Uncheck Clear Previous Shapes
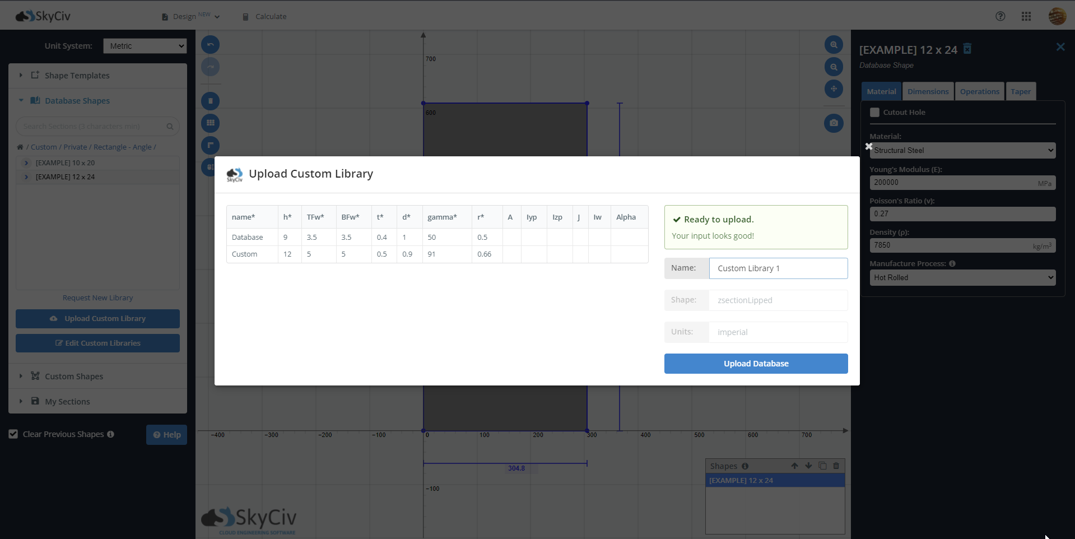Image resolution: width=1075 pixels, height=539 pixels. pyautogui.click(x=13, y=434)
